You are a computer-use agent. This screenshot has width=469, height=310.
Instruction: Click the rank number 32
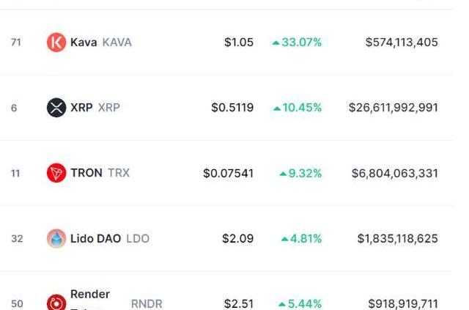[17, 238]
